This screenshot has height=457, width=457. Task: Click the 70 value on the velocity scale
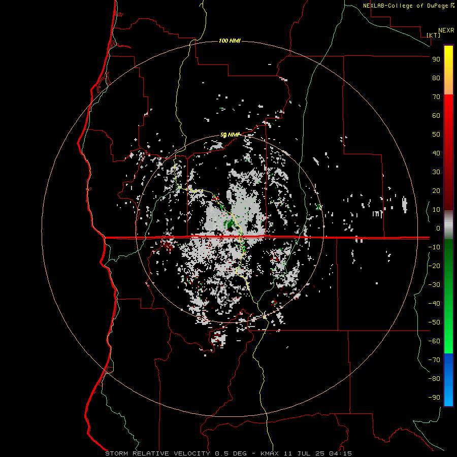436,97
